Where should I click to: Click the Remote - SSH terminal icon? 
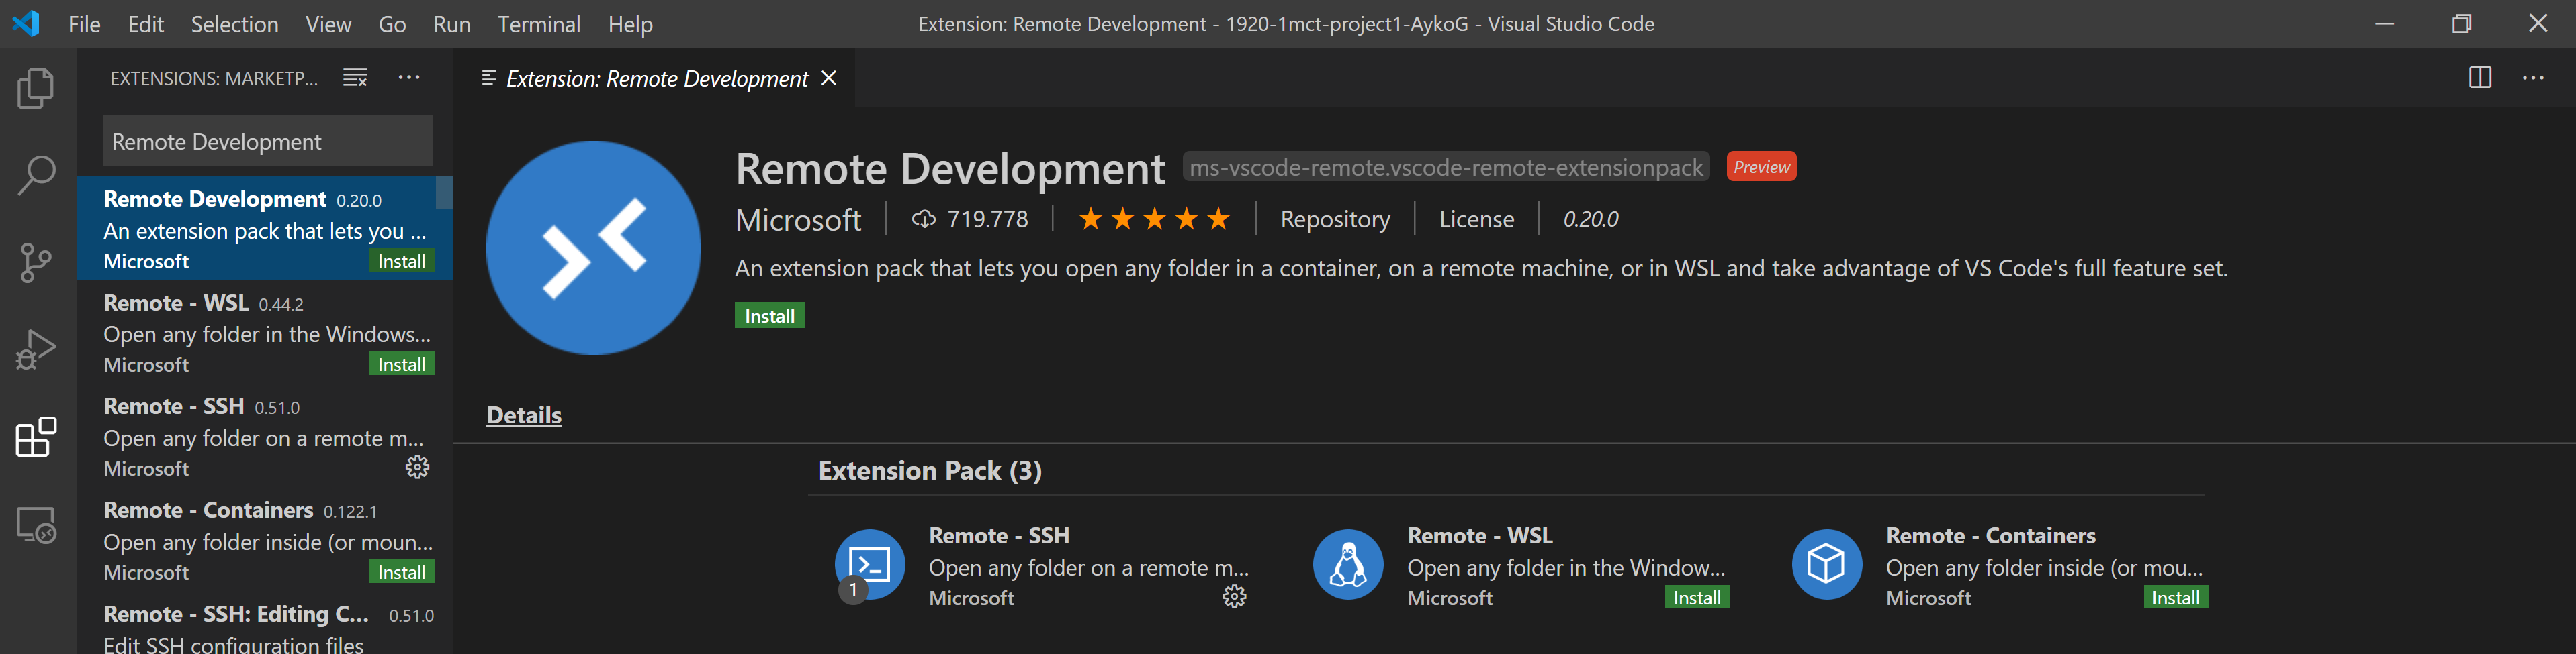(x=869, y=564)
